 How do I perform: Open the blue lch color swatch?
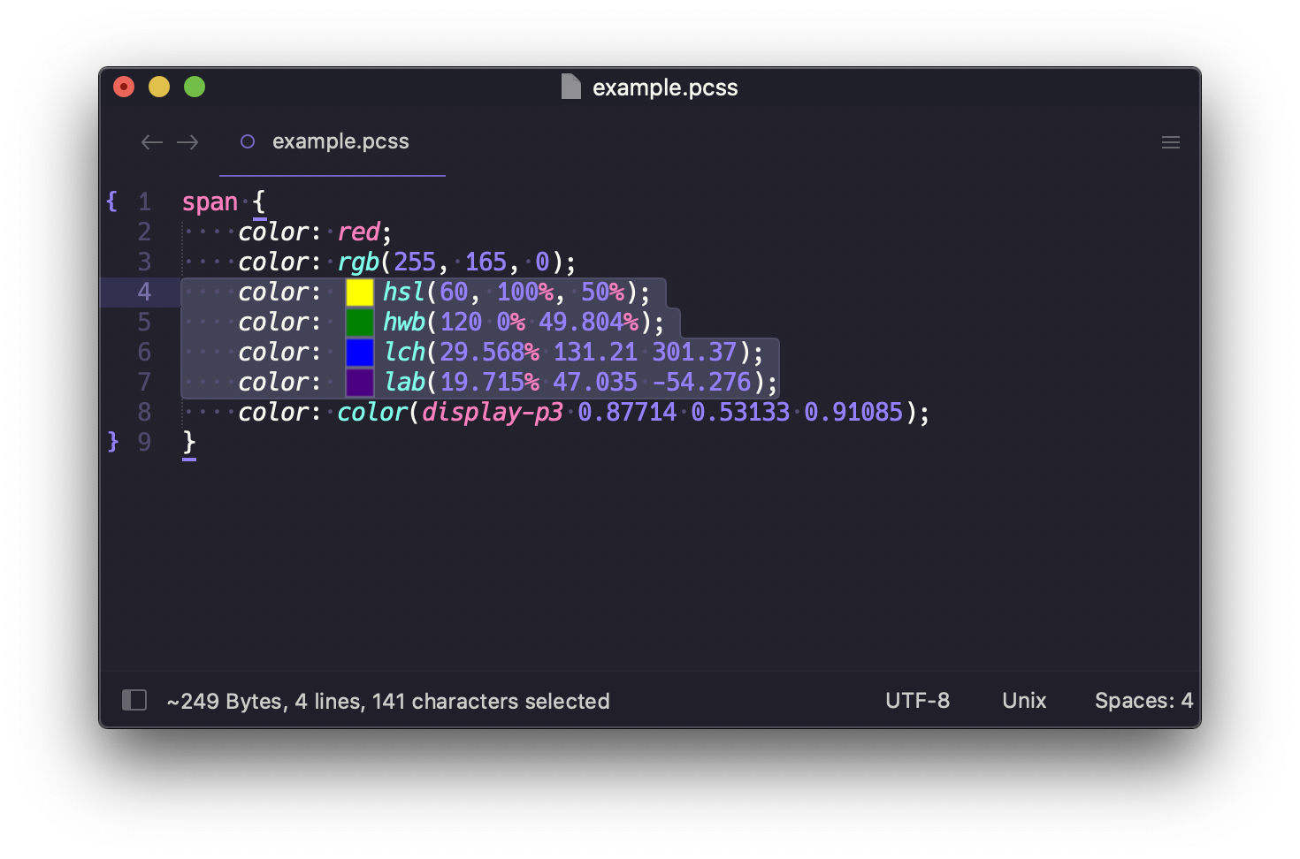pos(360,353)
